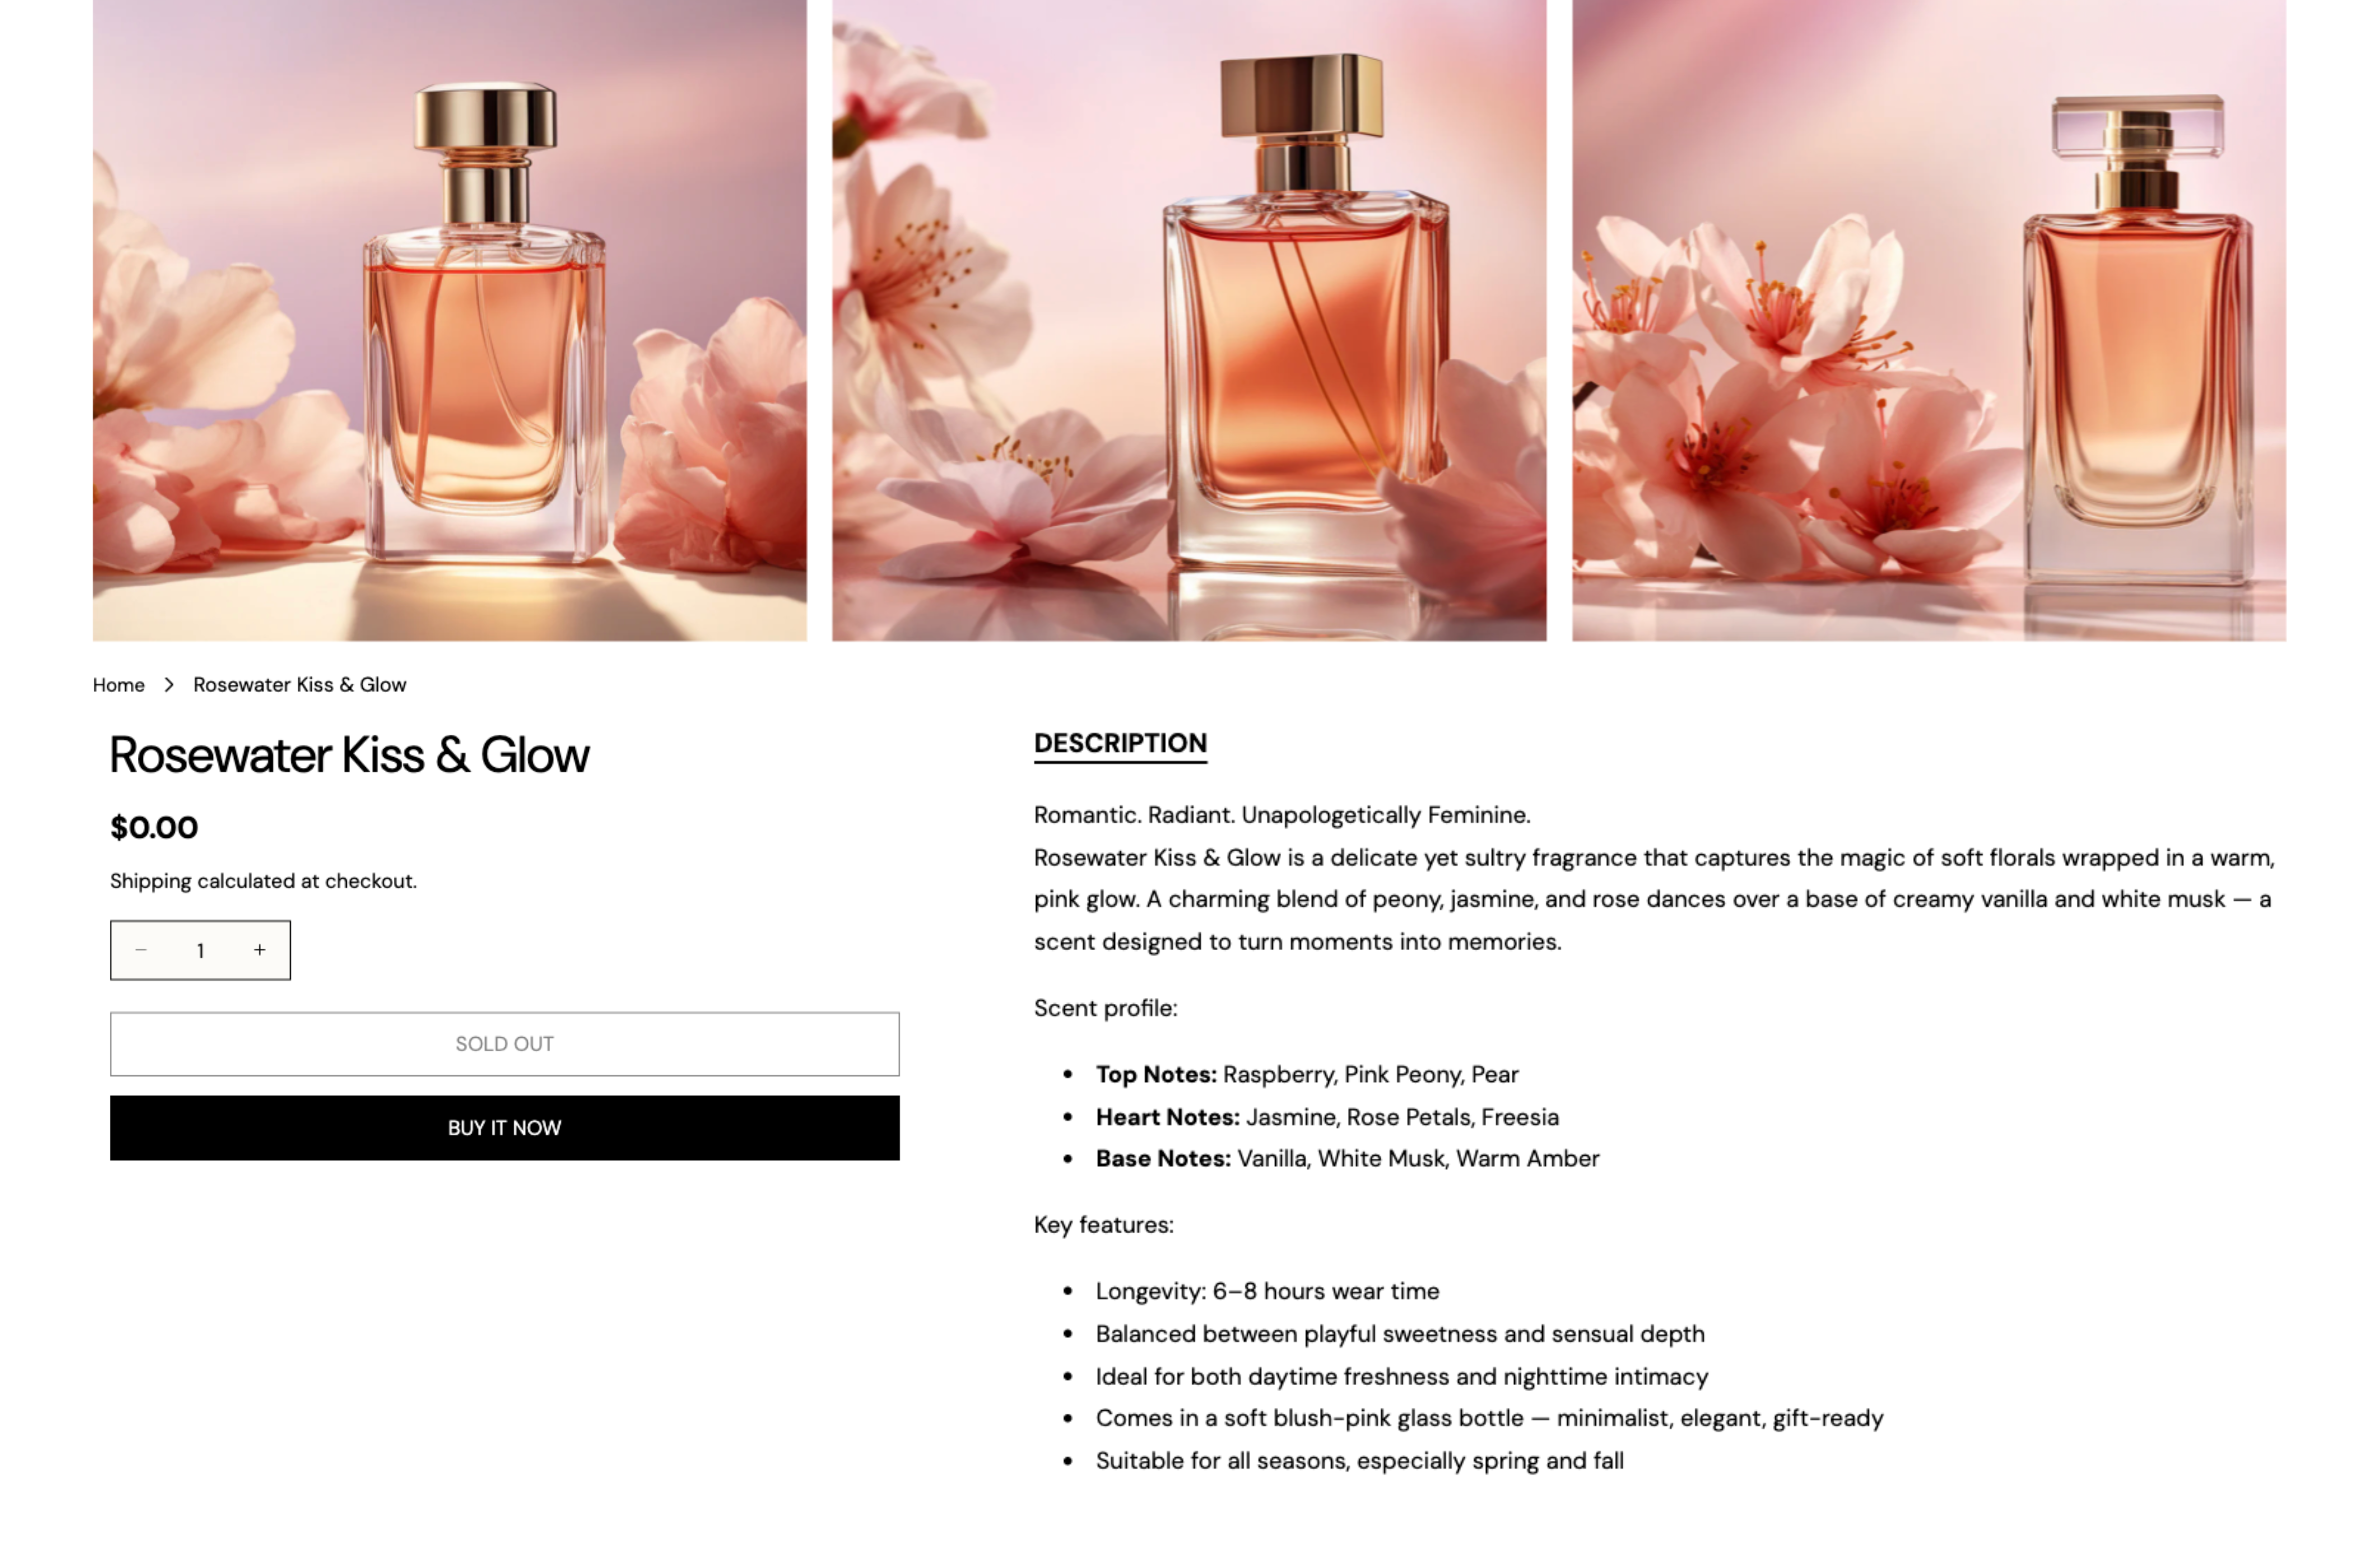Open the clear-cap perfume bottle image
Image resolution: width=2380 pixels, height=1541 pixels.
pyautogui.click(x=1928, y=320)
